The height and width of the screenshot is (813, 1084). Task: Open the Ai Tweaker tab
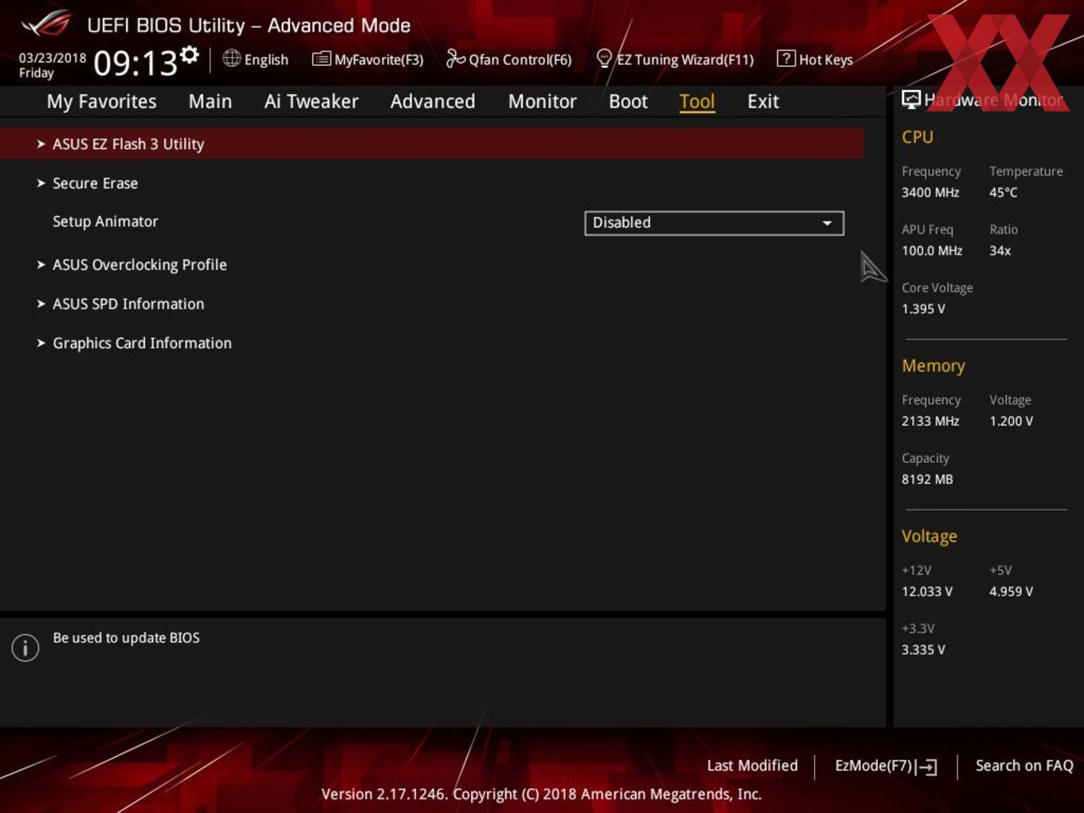click(x=311, y=101)
